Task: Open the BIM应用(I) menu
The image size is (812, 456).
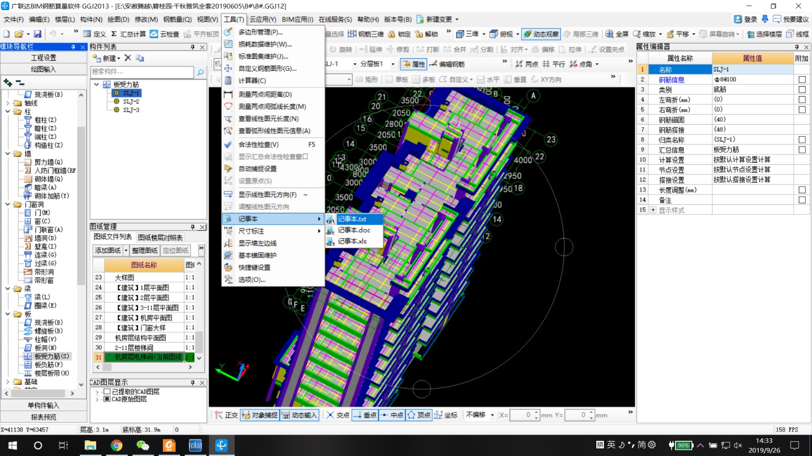Action: [297, 19]
